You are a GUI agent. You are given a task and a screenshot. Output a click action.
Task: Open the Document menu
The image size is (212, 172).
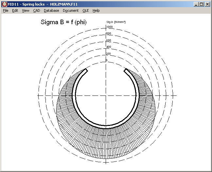[71, 10]
